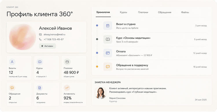Click the chat icon on Обращения card

tap(12, 88)
